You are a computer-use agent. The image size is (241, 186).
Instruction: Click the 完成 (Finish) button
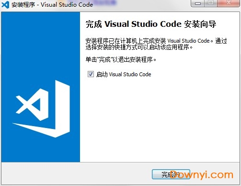click(x=171, y=174)
